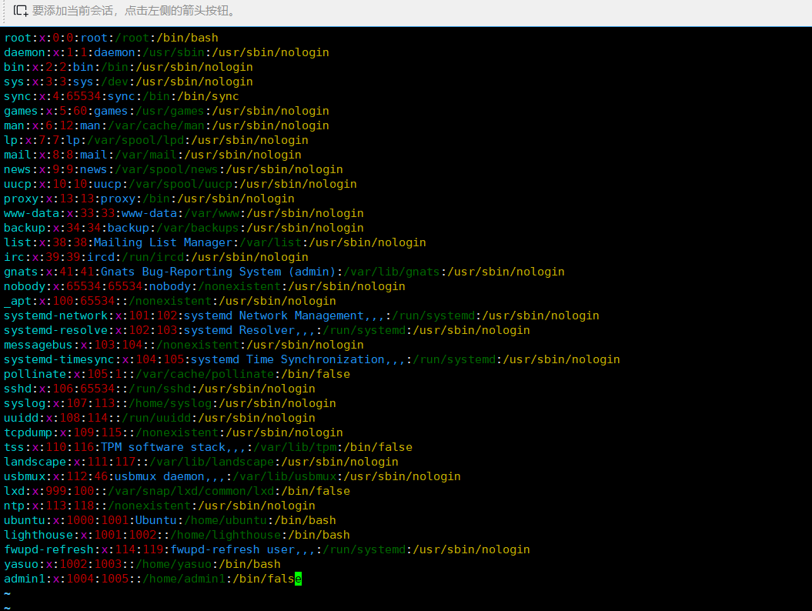Click the www-data username in the file
Image resolution: width=812 pixels, height=611 pixels.
click(x=31, y=213)
